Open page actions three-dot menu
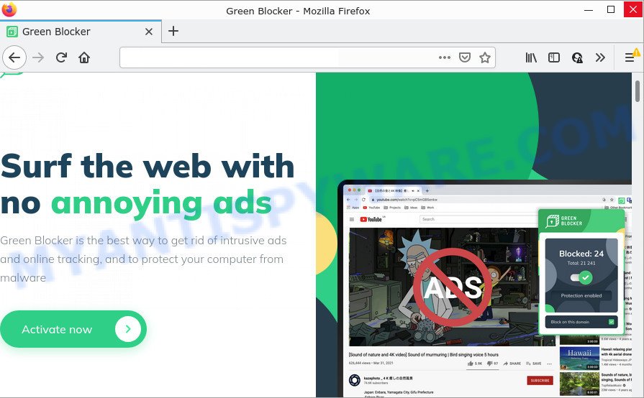 (445, 57)
